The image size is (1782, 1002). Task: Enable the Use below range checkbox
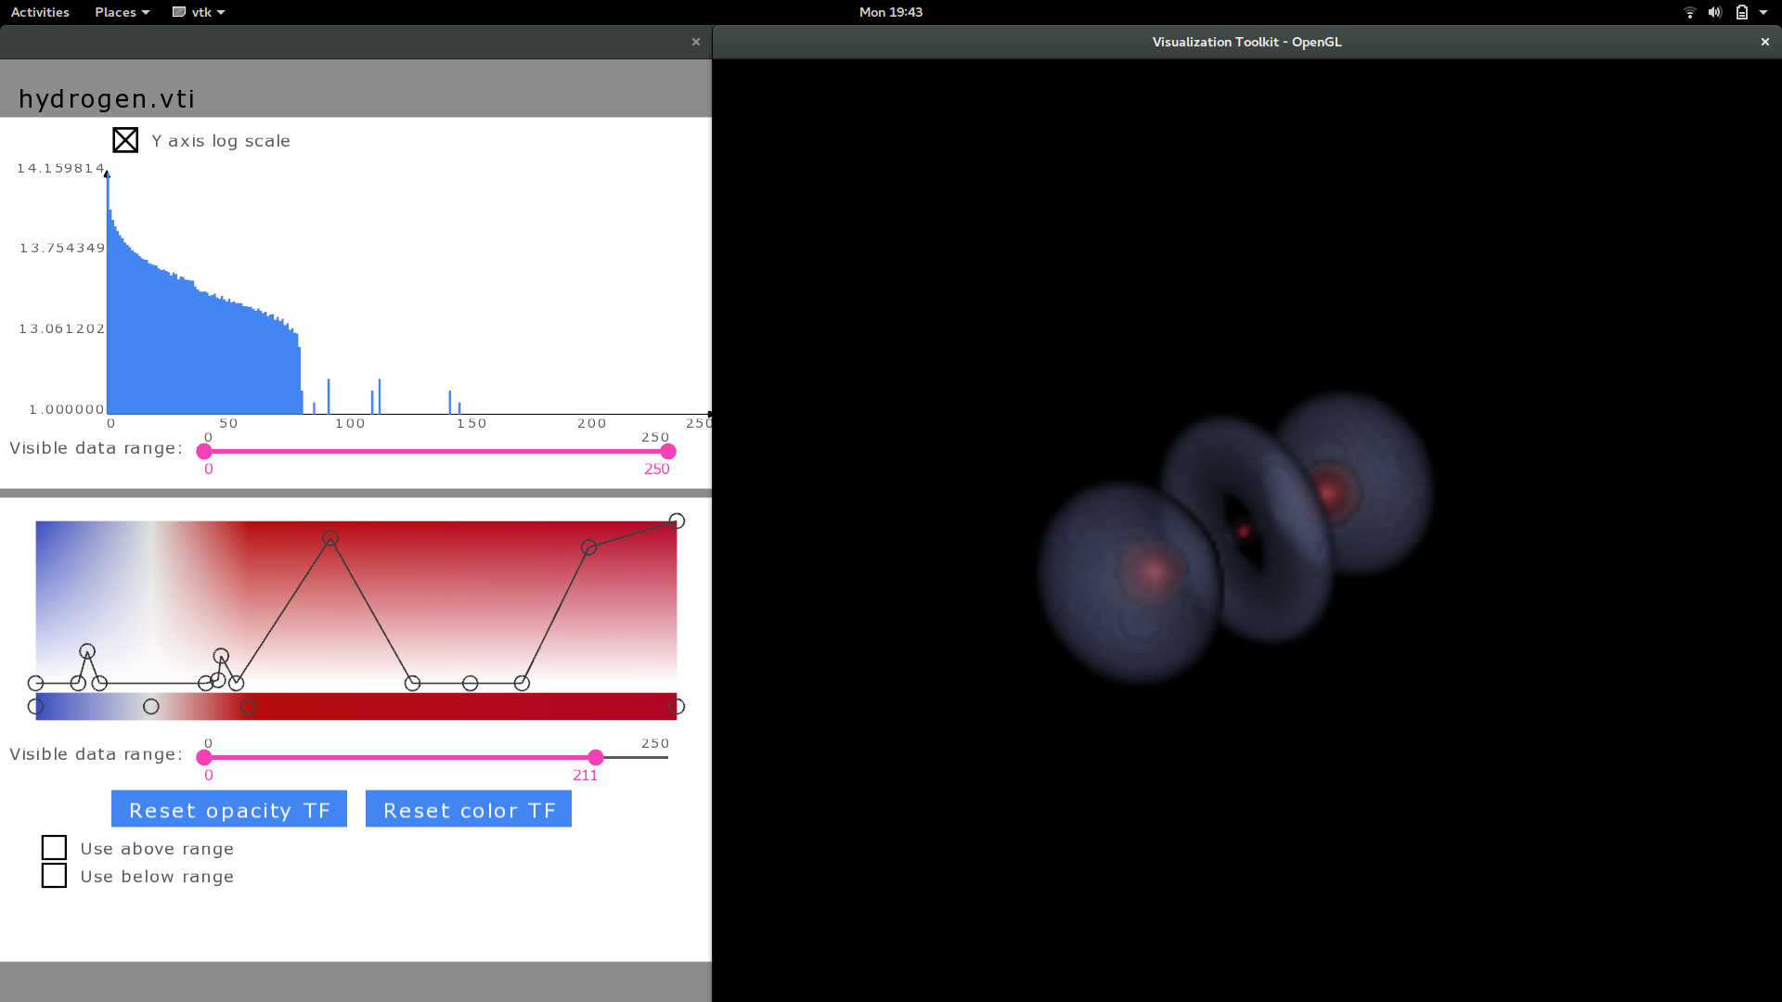[x=54, y=875]
